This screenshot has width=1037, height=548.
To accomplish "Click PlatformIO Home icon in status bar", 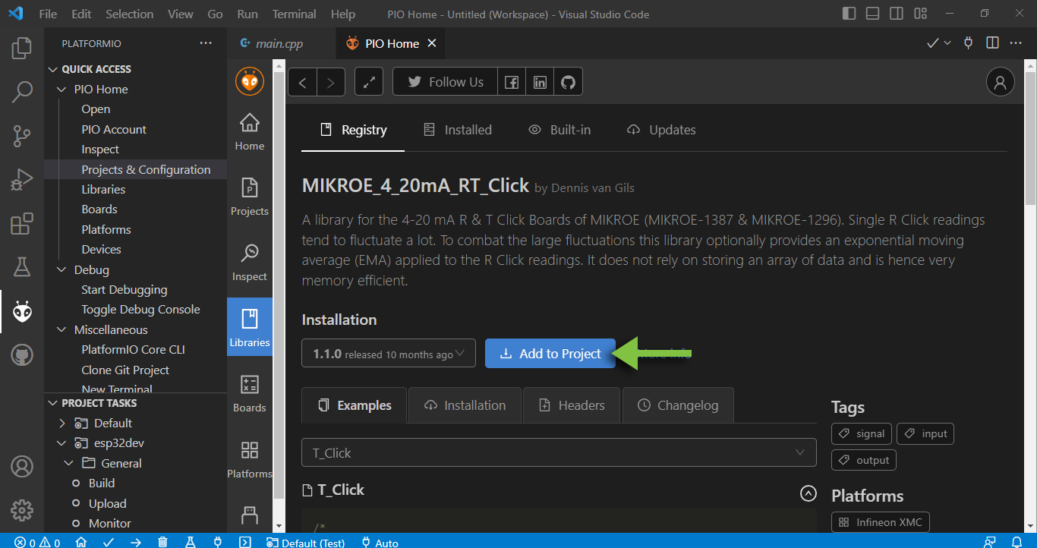I will tap(81, 542).
